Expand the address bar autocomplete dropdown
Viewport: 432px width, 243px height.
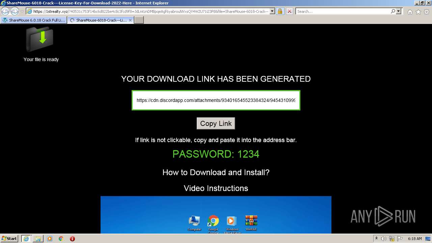pyautogui.click(x=272, y=11)
